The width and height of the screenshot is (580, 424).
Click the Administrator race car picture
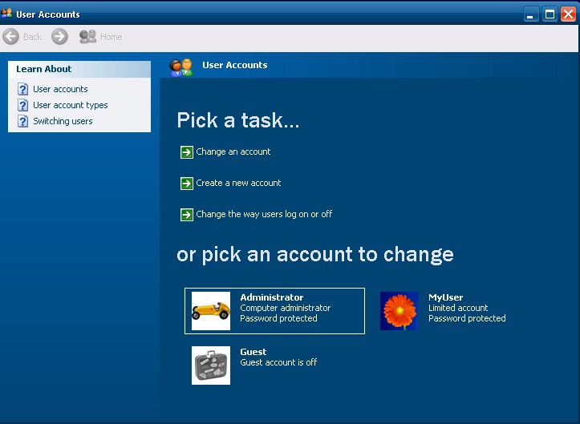pyautogui.click(x=211, y=311)
